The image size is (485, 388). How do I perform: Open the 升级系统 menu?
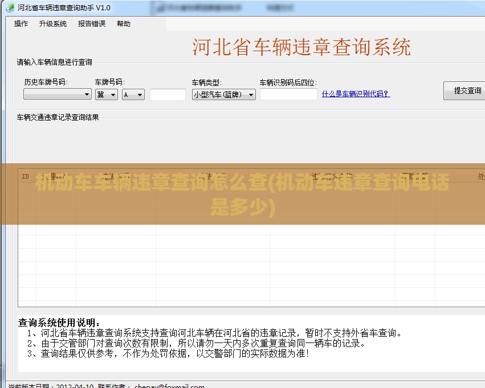tap(53, 24)
